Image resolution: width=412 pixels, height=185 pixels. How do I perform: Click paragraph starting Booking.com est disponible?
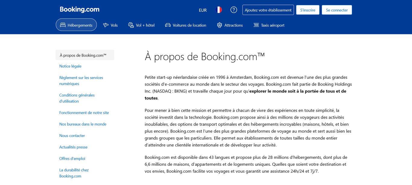(246, 164)
